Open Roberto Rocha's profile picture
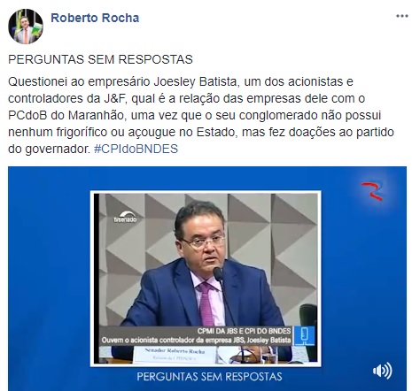This screenshot has height=391, width=412. click(x=26, y=27)
